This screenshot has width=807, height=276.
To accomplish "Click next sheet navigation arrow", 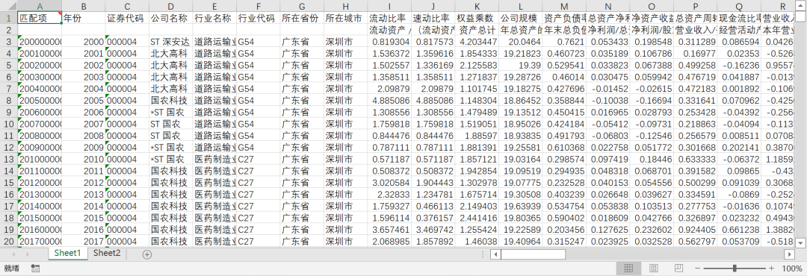I will 27,254.
